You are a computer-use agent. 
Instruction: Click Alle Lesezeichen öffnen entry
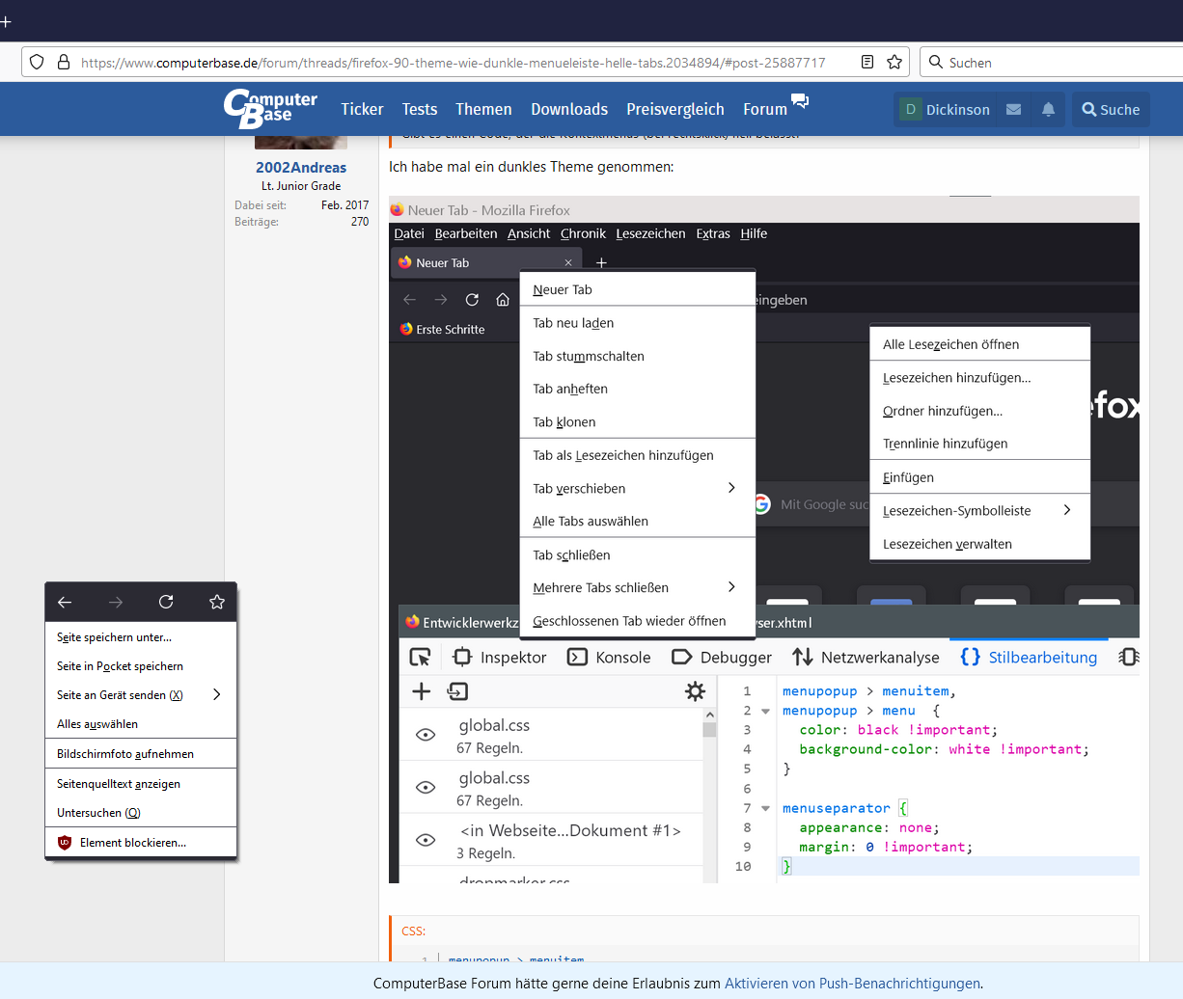(979, 344)
